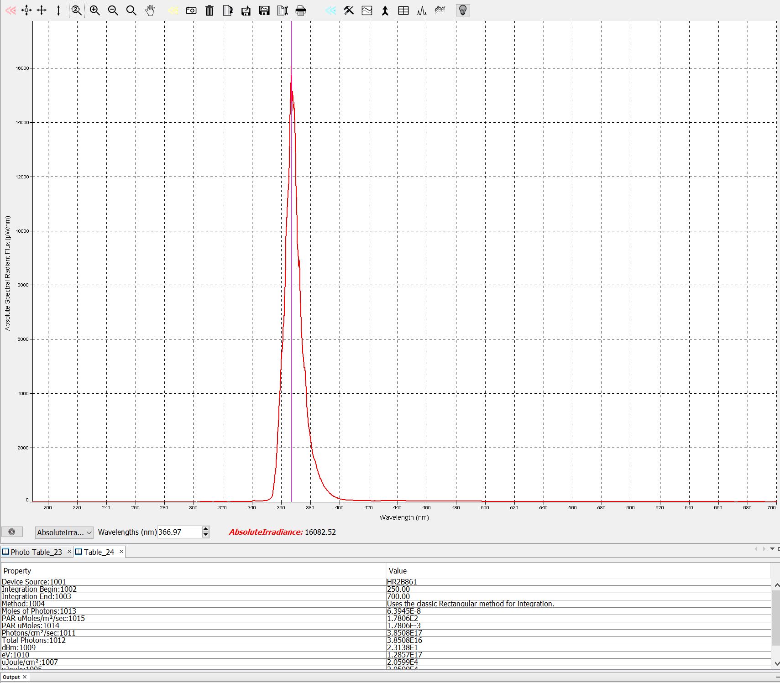Viewport: 780px width, 683px height.
Task: Select the Table_24 tab
Action: (x=99, y=552)
